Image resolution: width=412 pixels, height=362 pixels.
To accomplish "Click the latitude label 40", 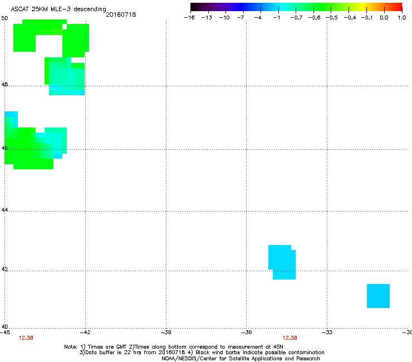I will (x=4, y=327).
